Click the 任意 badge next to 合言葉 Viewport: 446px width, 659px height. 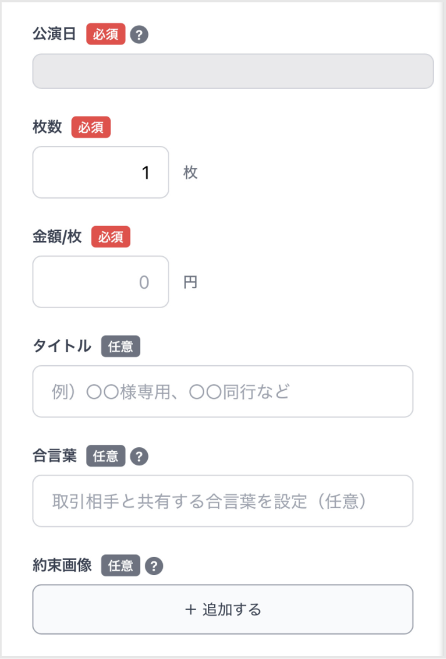coord(106,456)
